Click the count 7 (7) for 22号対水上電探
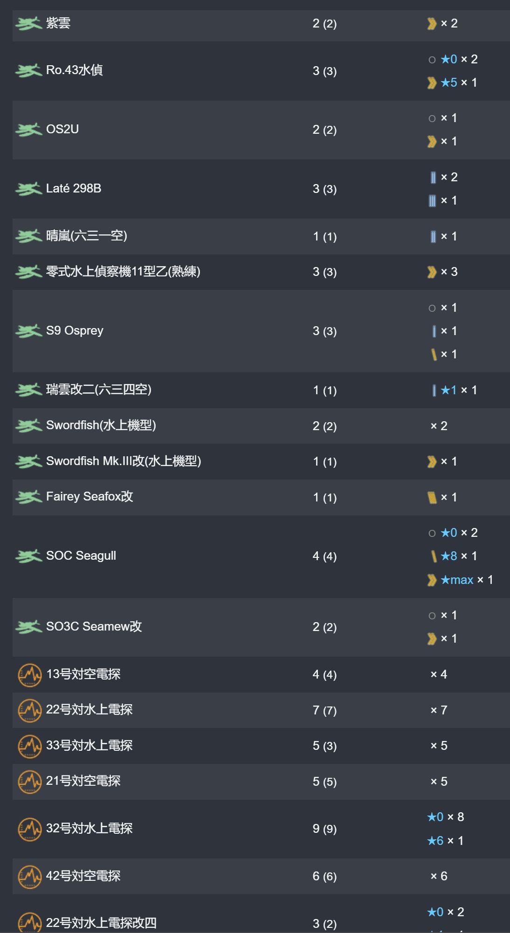Screen dimensions: 510x933 click(324, 710)
